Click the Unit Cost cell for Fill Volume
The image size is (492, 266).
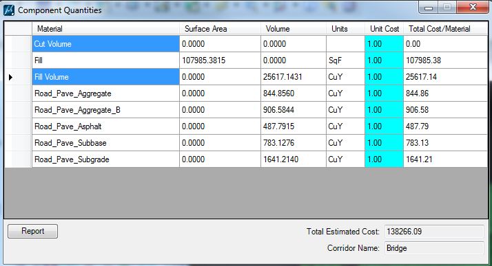[x=384, y=77]
